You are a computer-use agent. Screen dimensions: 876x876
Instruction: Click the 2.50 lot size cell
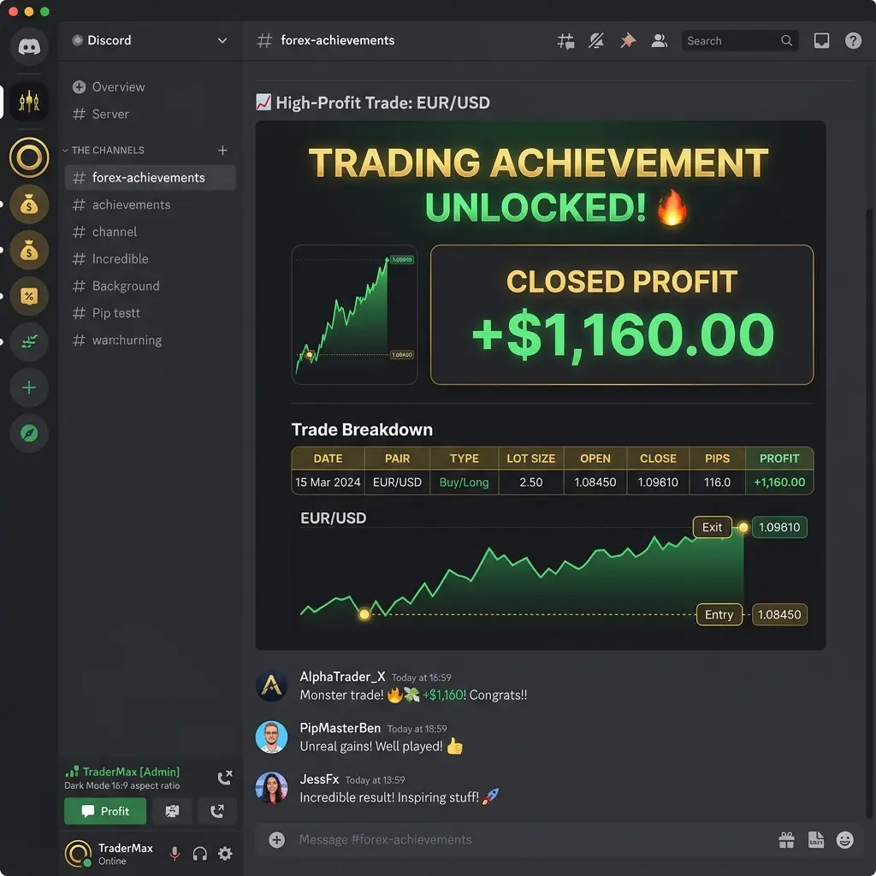coord(530,482)
